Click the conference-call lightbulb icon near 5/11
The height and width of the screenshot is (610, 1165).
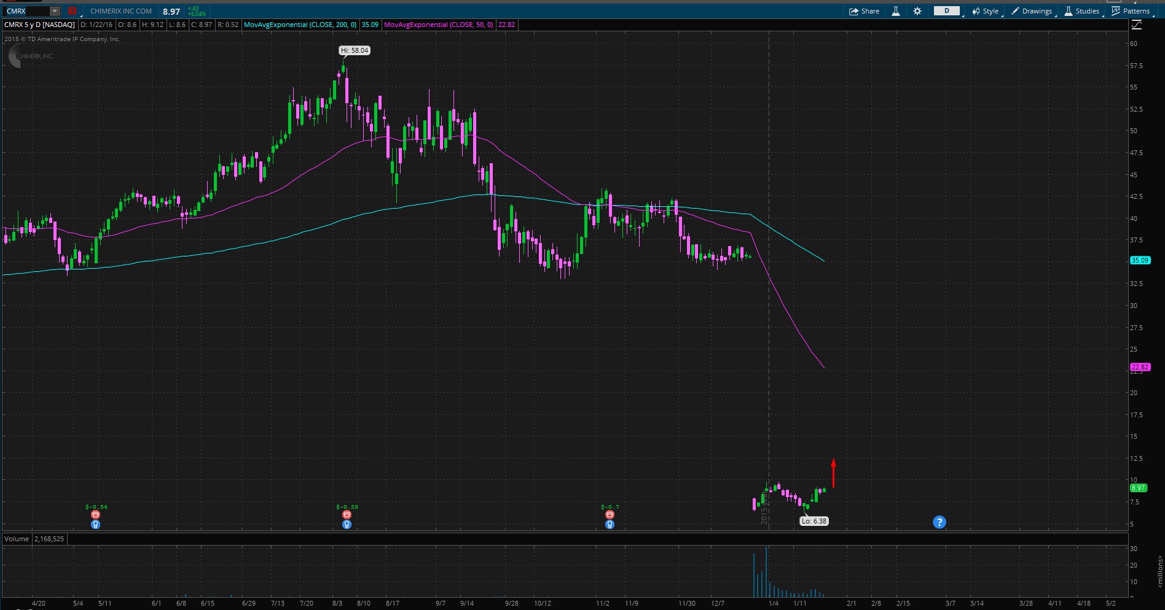(x=95, y=524)
